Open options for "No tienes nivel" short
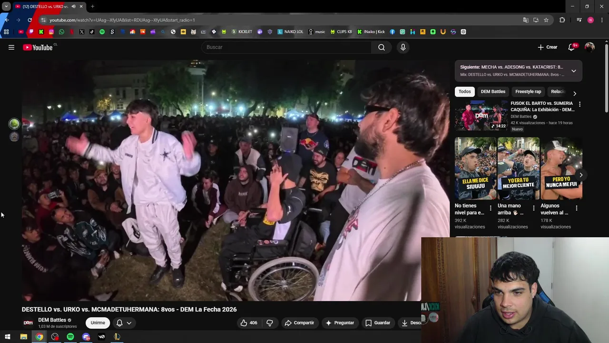 point(491,208)
